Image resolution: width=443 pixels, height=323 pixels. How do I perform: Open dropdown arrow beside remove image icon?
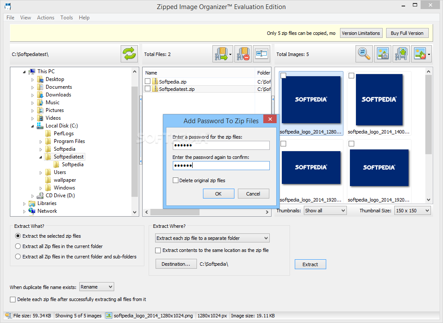pyautogui.click(x=429, y=55)
